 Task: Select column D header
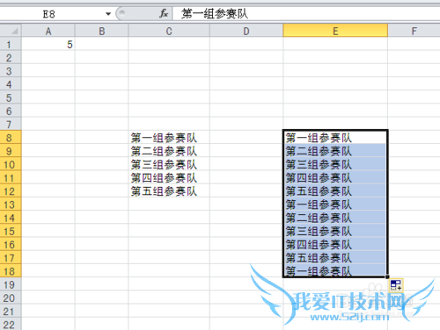tap(246, 31)
